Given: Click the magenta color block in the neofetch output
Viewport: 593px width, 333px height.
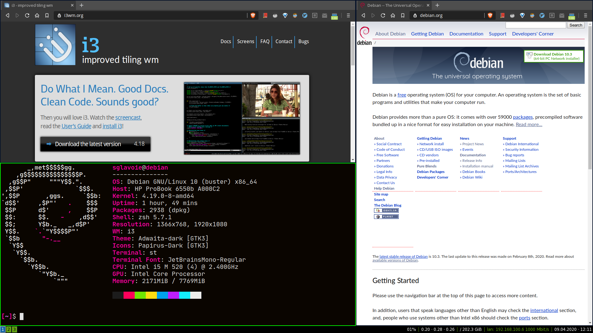Looking at the screenshot, I should tap(173, 295).
